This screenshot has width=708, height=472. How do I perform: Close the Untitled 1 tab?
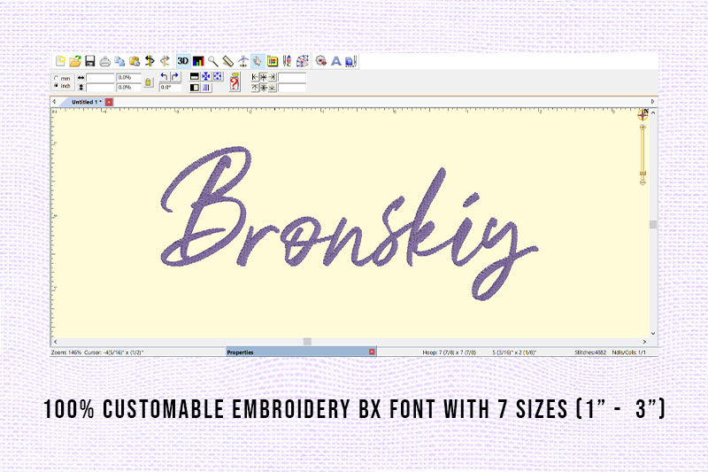tap(109, 102)
